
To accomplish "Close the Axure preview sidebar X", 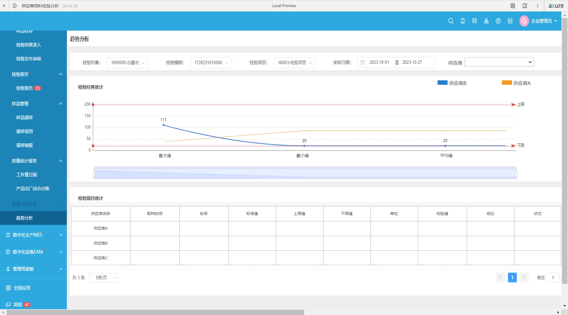I will 4,6.
